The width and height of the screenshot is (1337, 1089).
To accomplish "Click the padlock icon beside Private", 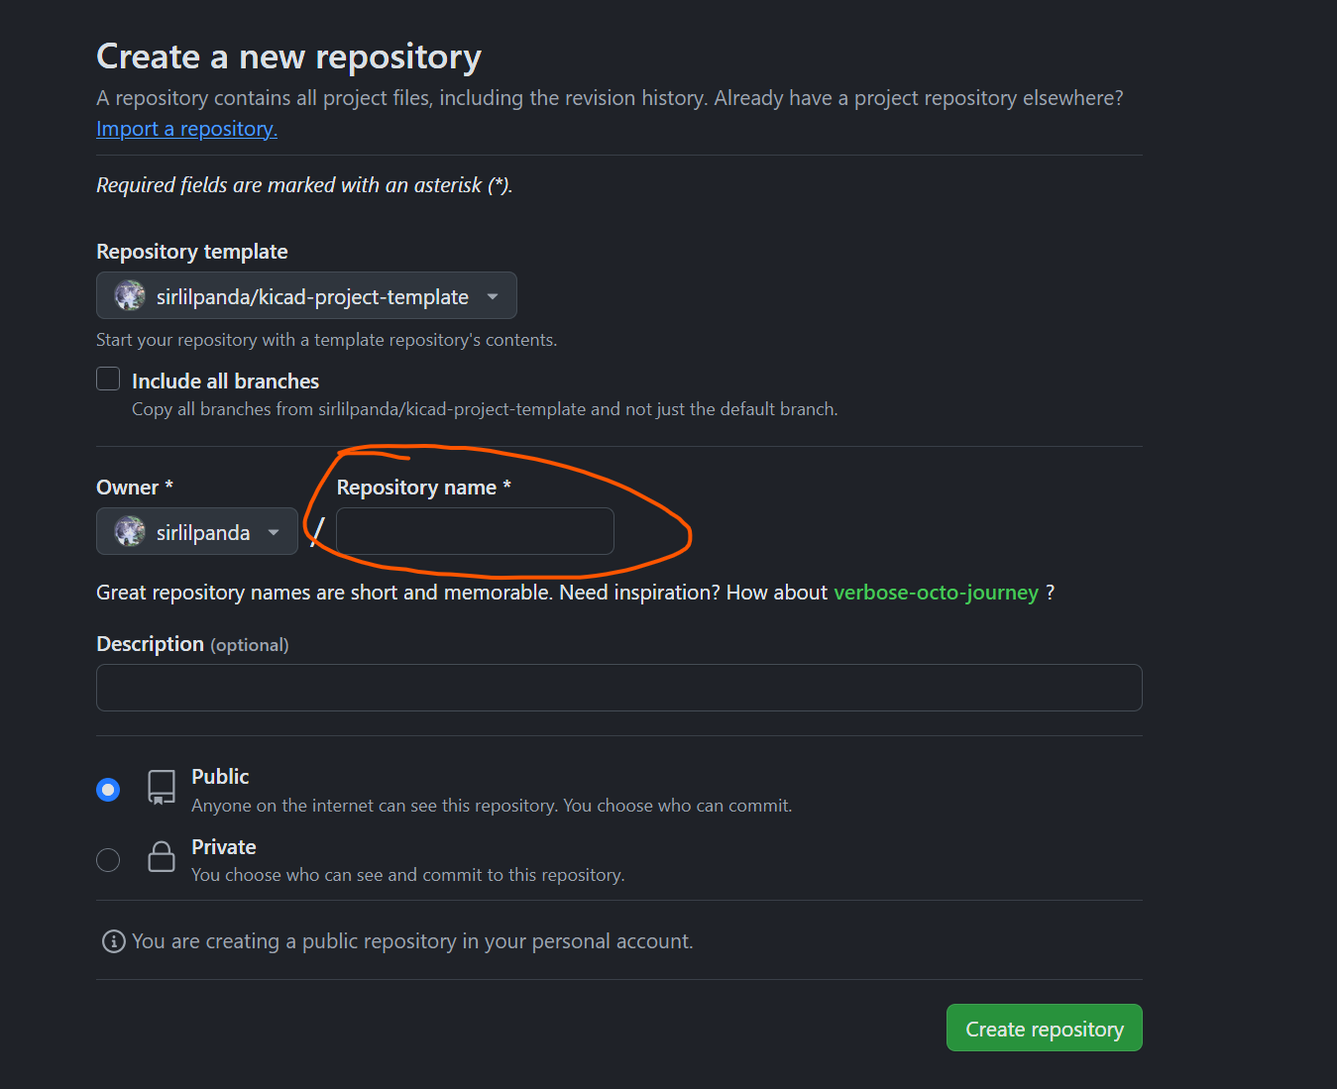I will point(162,857).
